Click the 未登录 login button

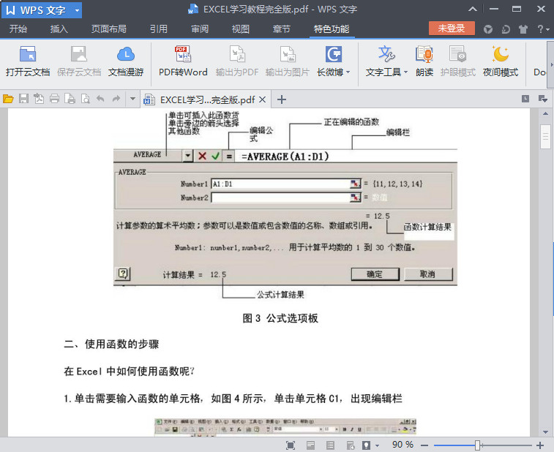click(452, 29)
